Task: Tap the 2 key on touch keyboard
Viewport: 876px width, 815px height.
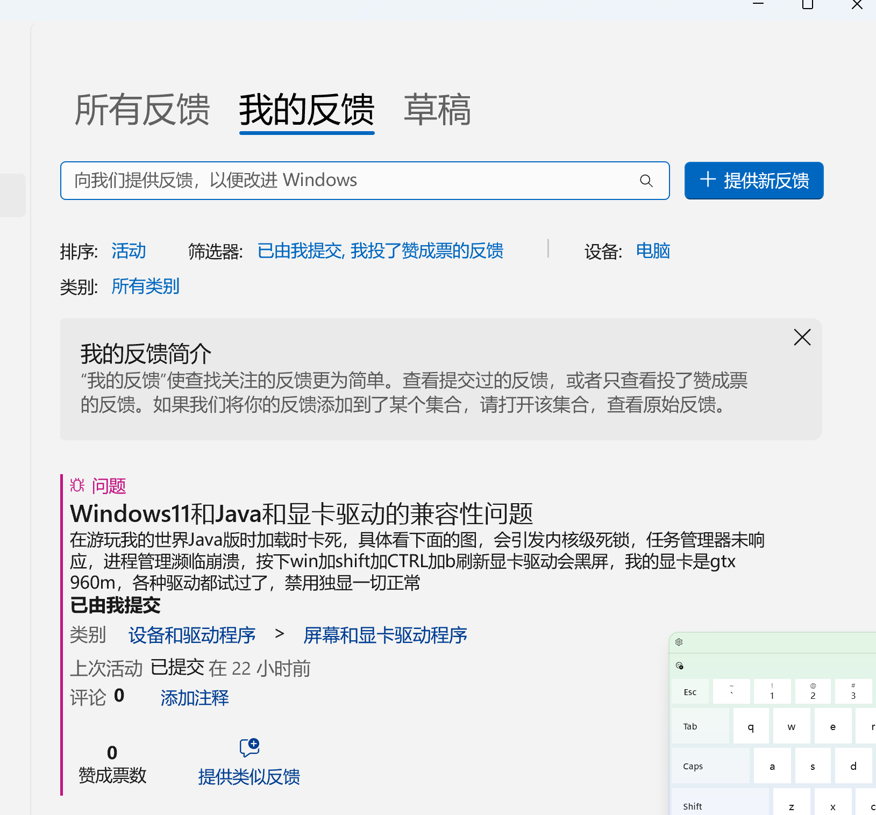Action: click(x=813, y=692)
